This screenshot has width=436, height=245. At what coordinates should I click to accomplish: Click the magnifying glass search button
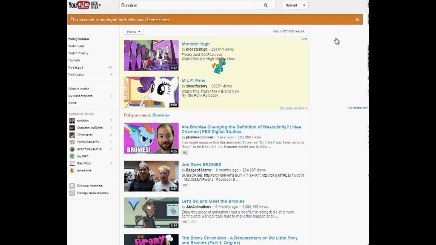pos(266,6)
